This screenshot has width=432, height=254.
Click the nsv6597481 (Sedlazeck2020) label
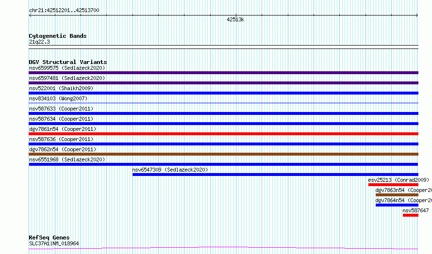click(x=67, y=78)
